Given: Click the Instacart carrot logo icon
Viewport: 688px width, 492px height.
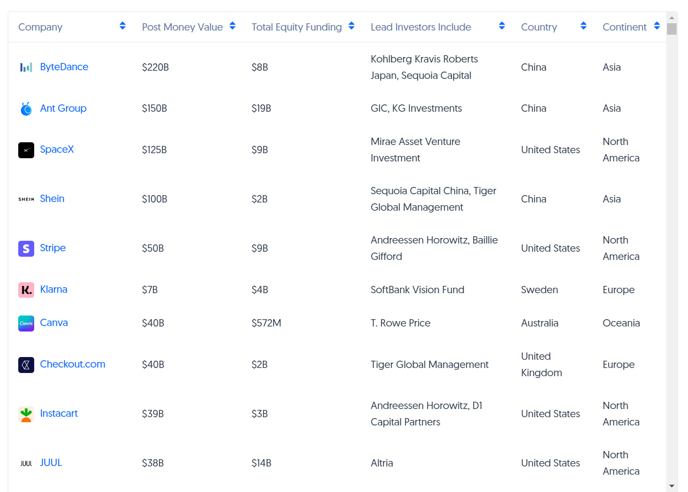Looking at the screenshot, I should point(26,414).
